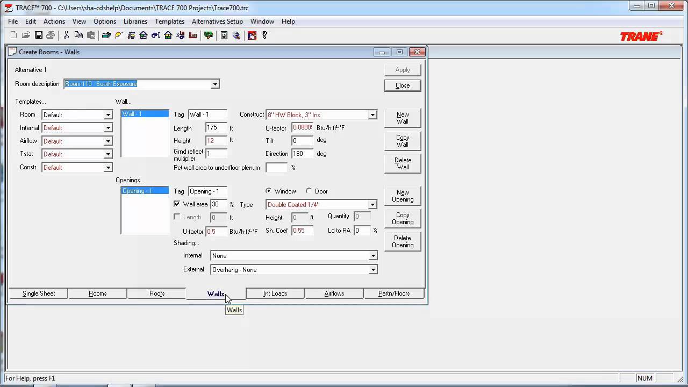Screen dimensions: 688x387
Task: Click the wall Height field showing 12
Action: [x=216, y=140]
